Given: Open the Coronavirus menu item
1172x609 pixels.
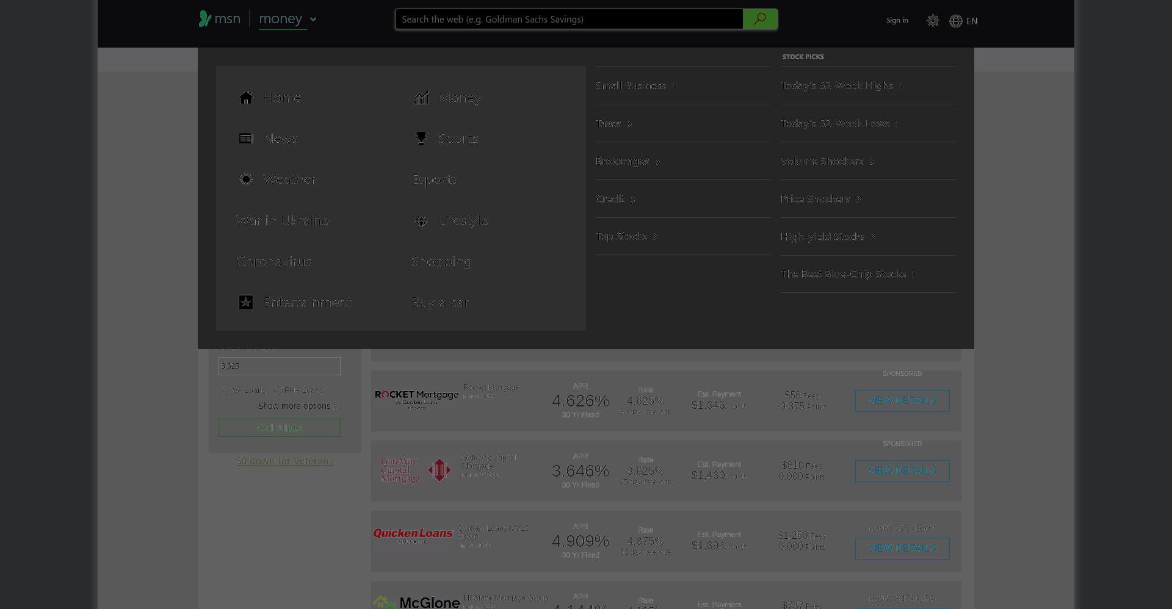Looking at the screenshot, I should point(274,261).
